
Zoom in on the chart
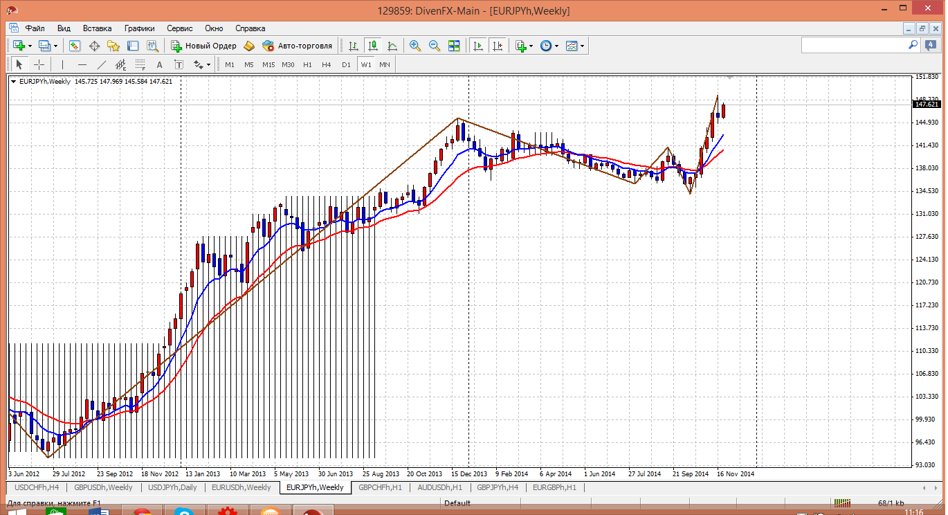[x=415, y=46]
